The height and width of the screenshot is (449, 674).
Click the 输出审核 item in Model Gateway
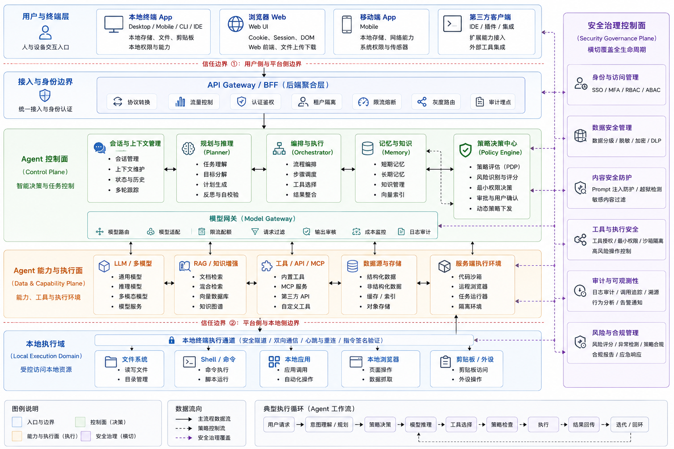tap(319, 232)
